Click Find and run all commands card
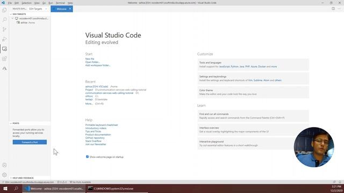Screen dimensions: 344x193 (253, 116)
